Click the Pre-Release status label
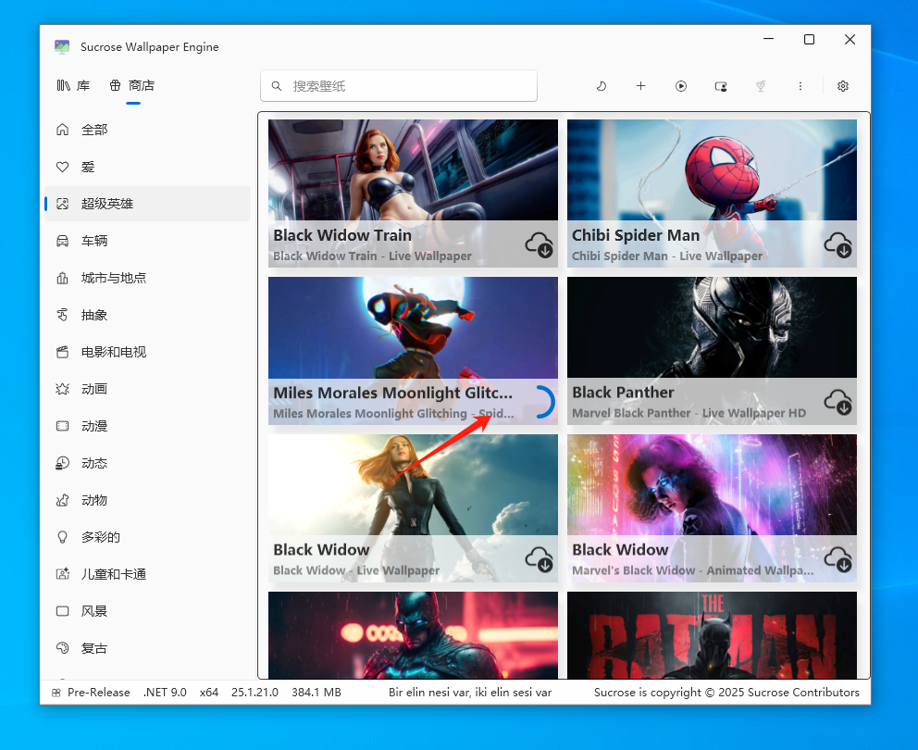 98,692
